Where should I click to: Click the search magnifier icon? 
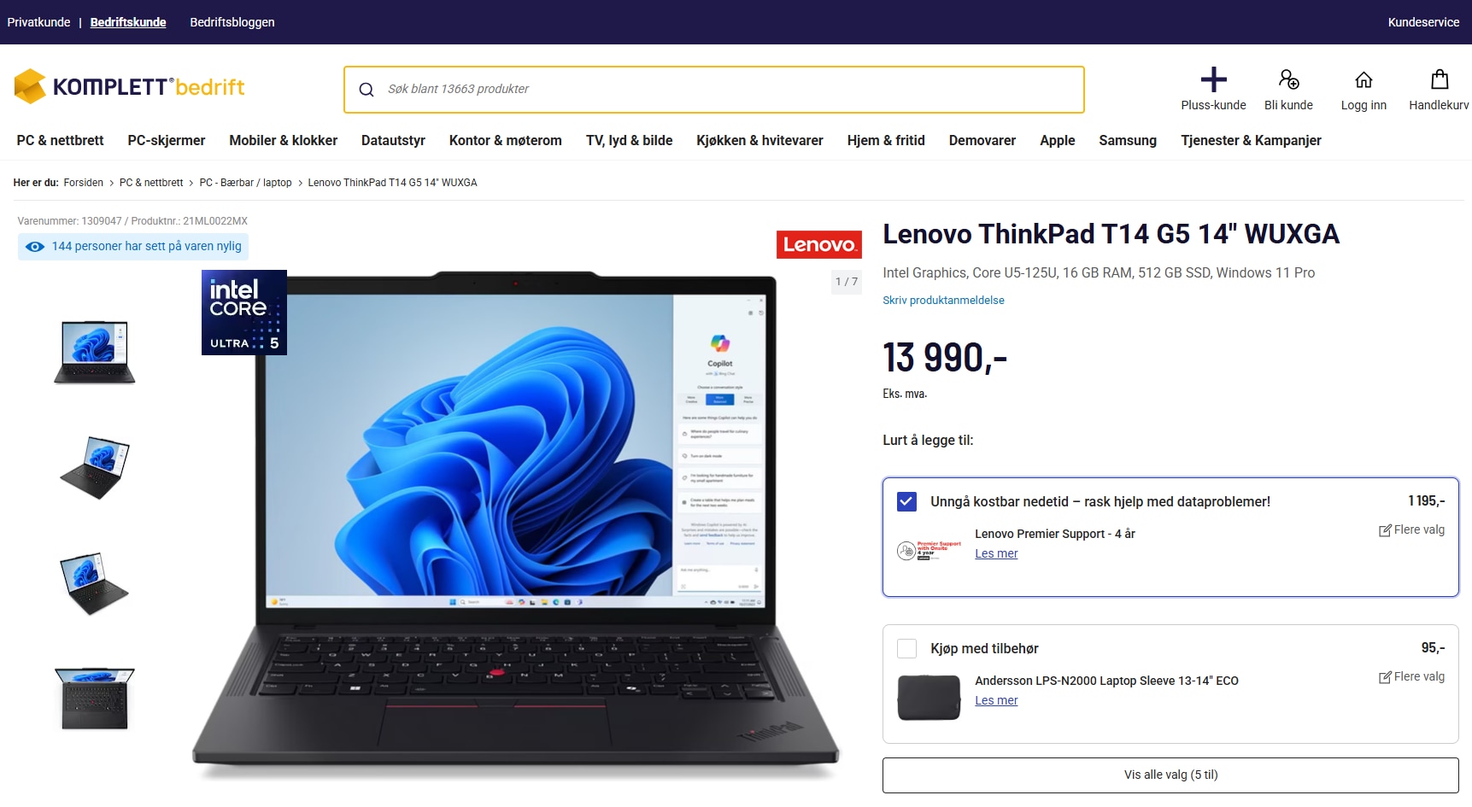pyautogui.click(x=367, y=90)
